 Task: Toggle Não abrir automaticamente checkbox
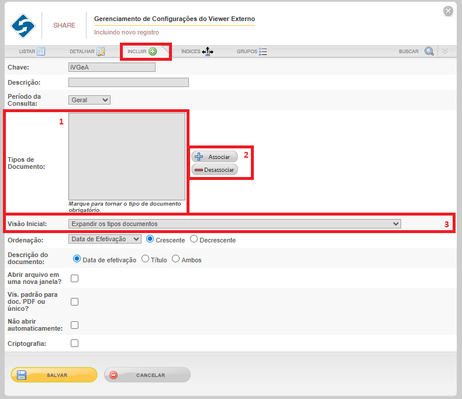pyautogui.click(x=74, y=325)
